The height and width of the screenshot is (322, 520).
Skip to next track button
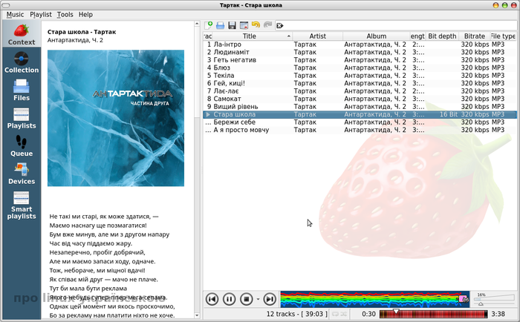point(270,300)
